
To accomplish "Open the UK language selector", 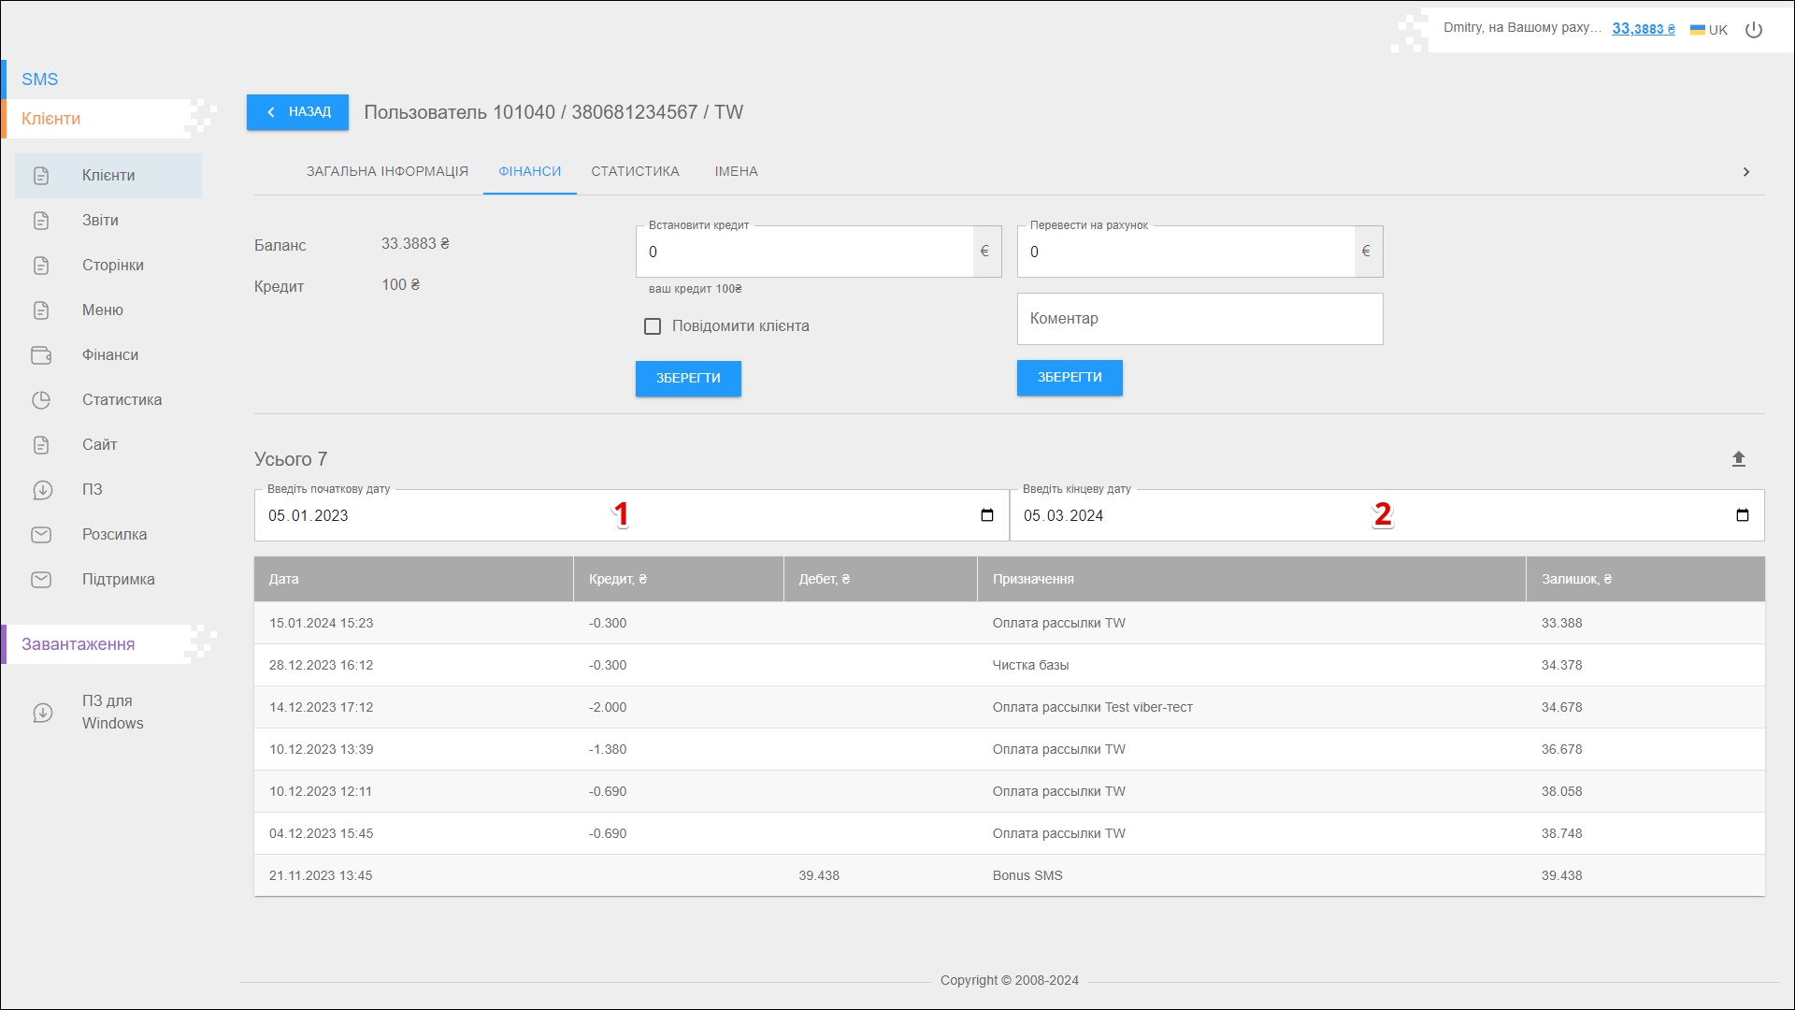I will coord(1709,30).
